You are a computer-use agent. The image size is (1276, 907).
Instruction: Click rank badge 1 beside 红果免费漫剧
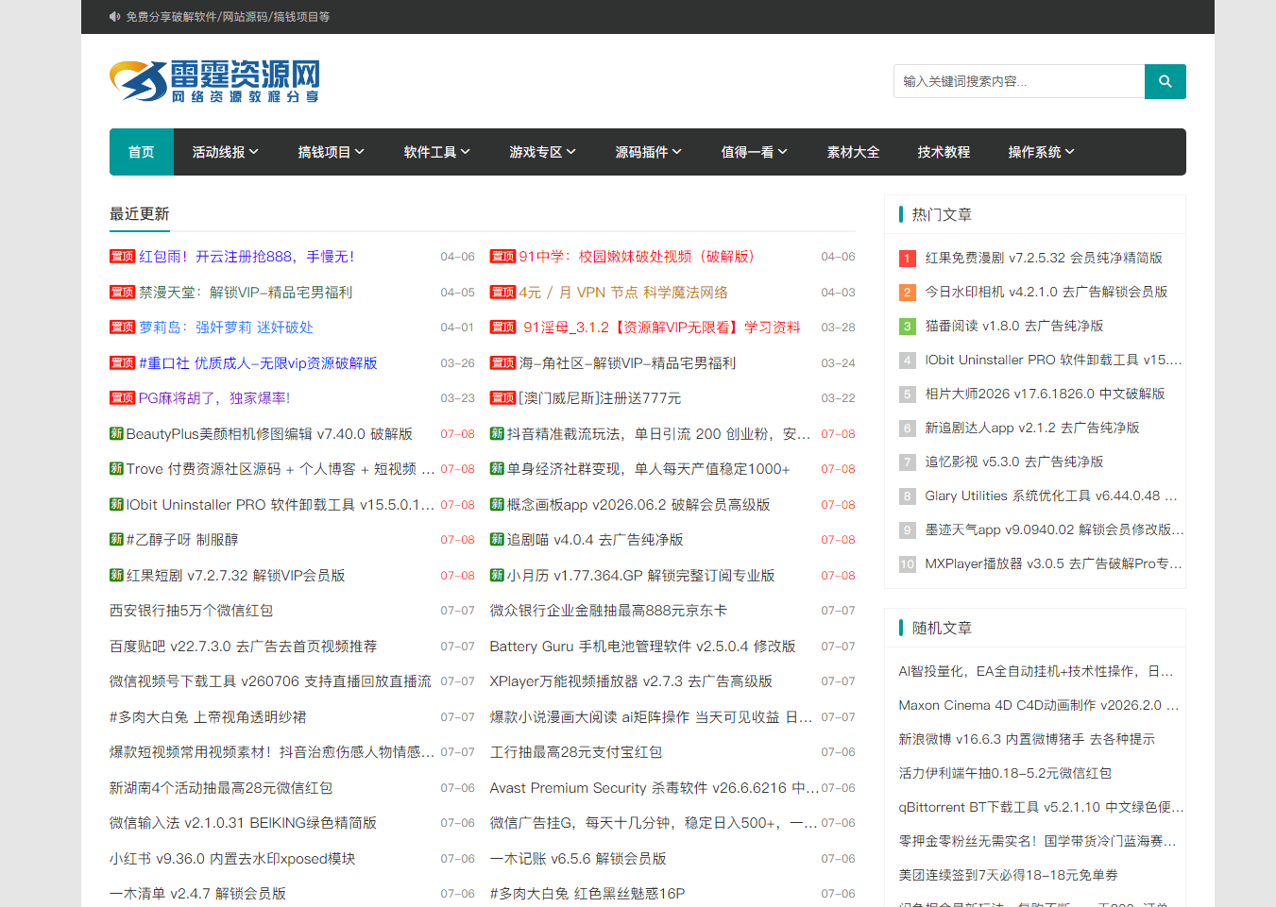point(907,259)
